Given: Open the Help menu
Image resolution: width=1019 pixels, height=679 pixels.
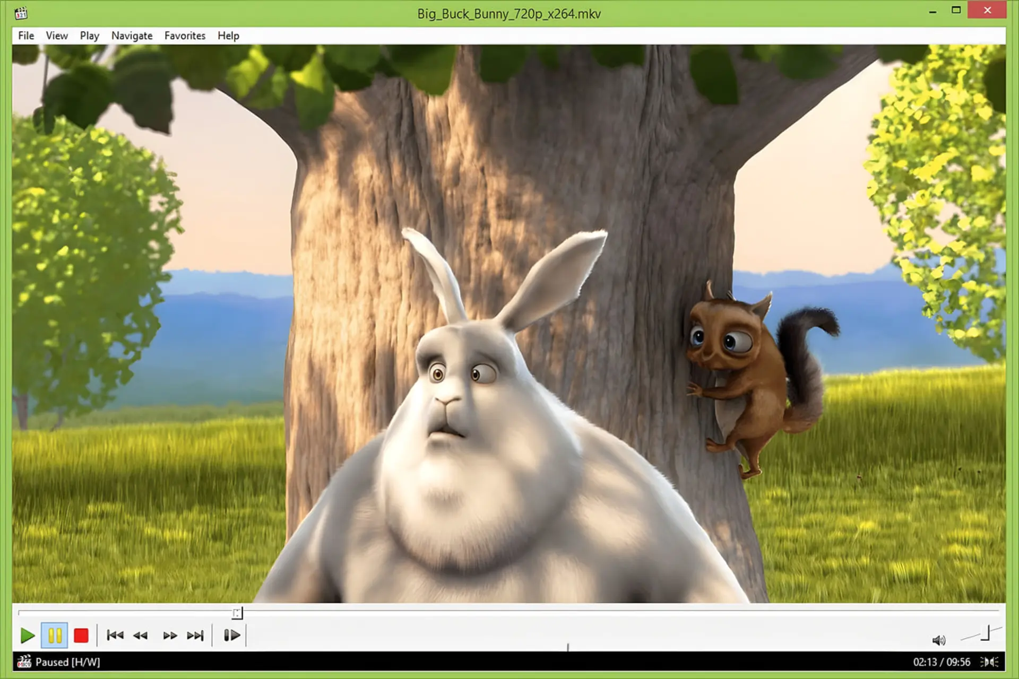Looking at the screenshot, I should (x=228, y=36).
